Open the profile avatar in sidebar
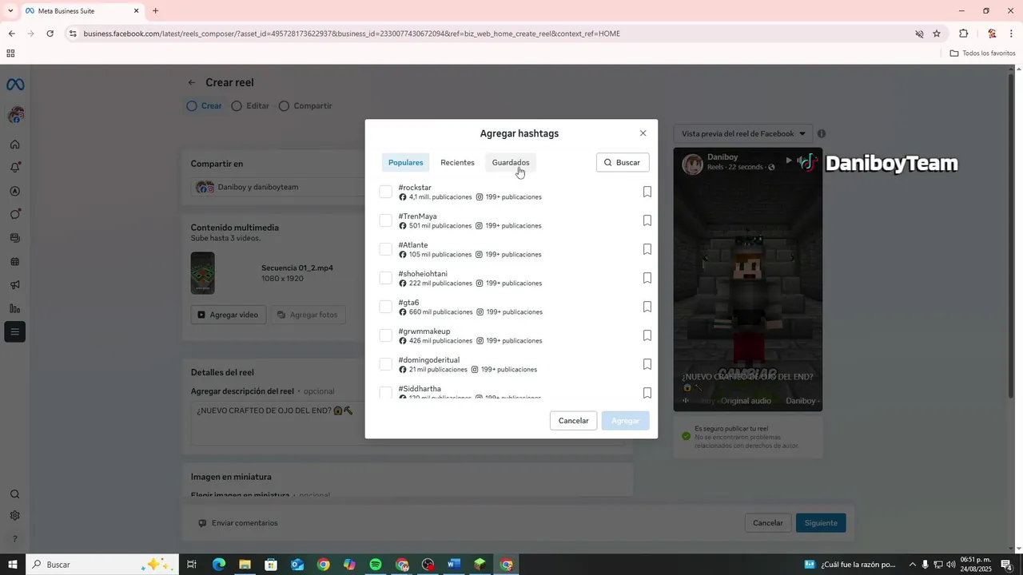Viewport: 1023px width, 575px height. pos(15,116)
